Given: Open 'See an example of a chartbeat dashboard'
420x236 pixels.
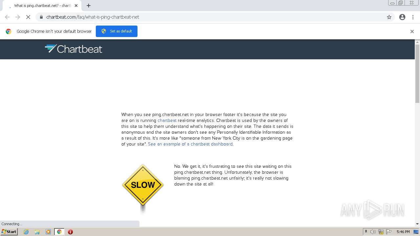Looking at the screenshot, I should point(190,144).
